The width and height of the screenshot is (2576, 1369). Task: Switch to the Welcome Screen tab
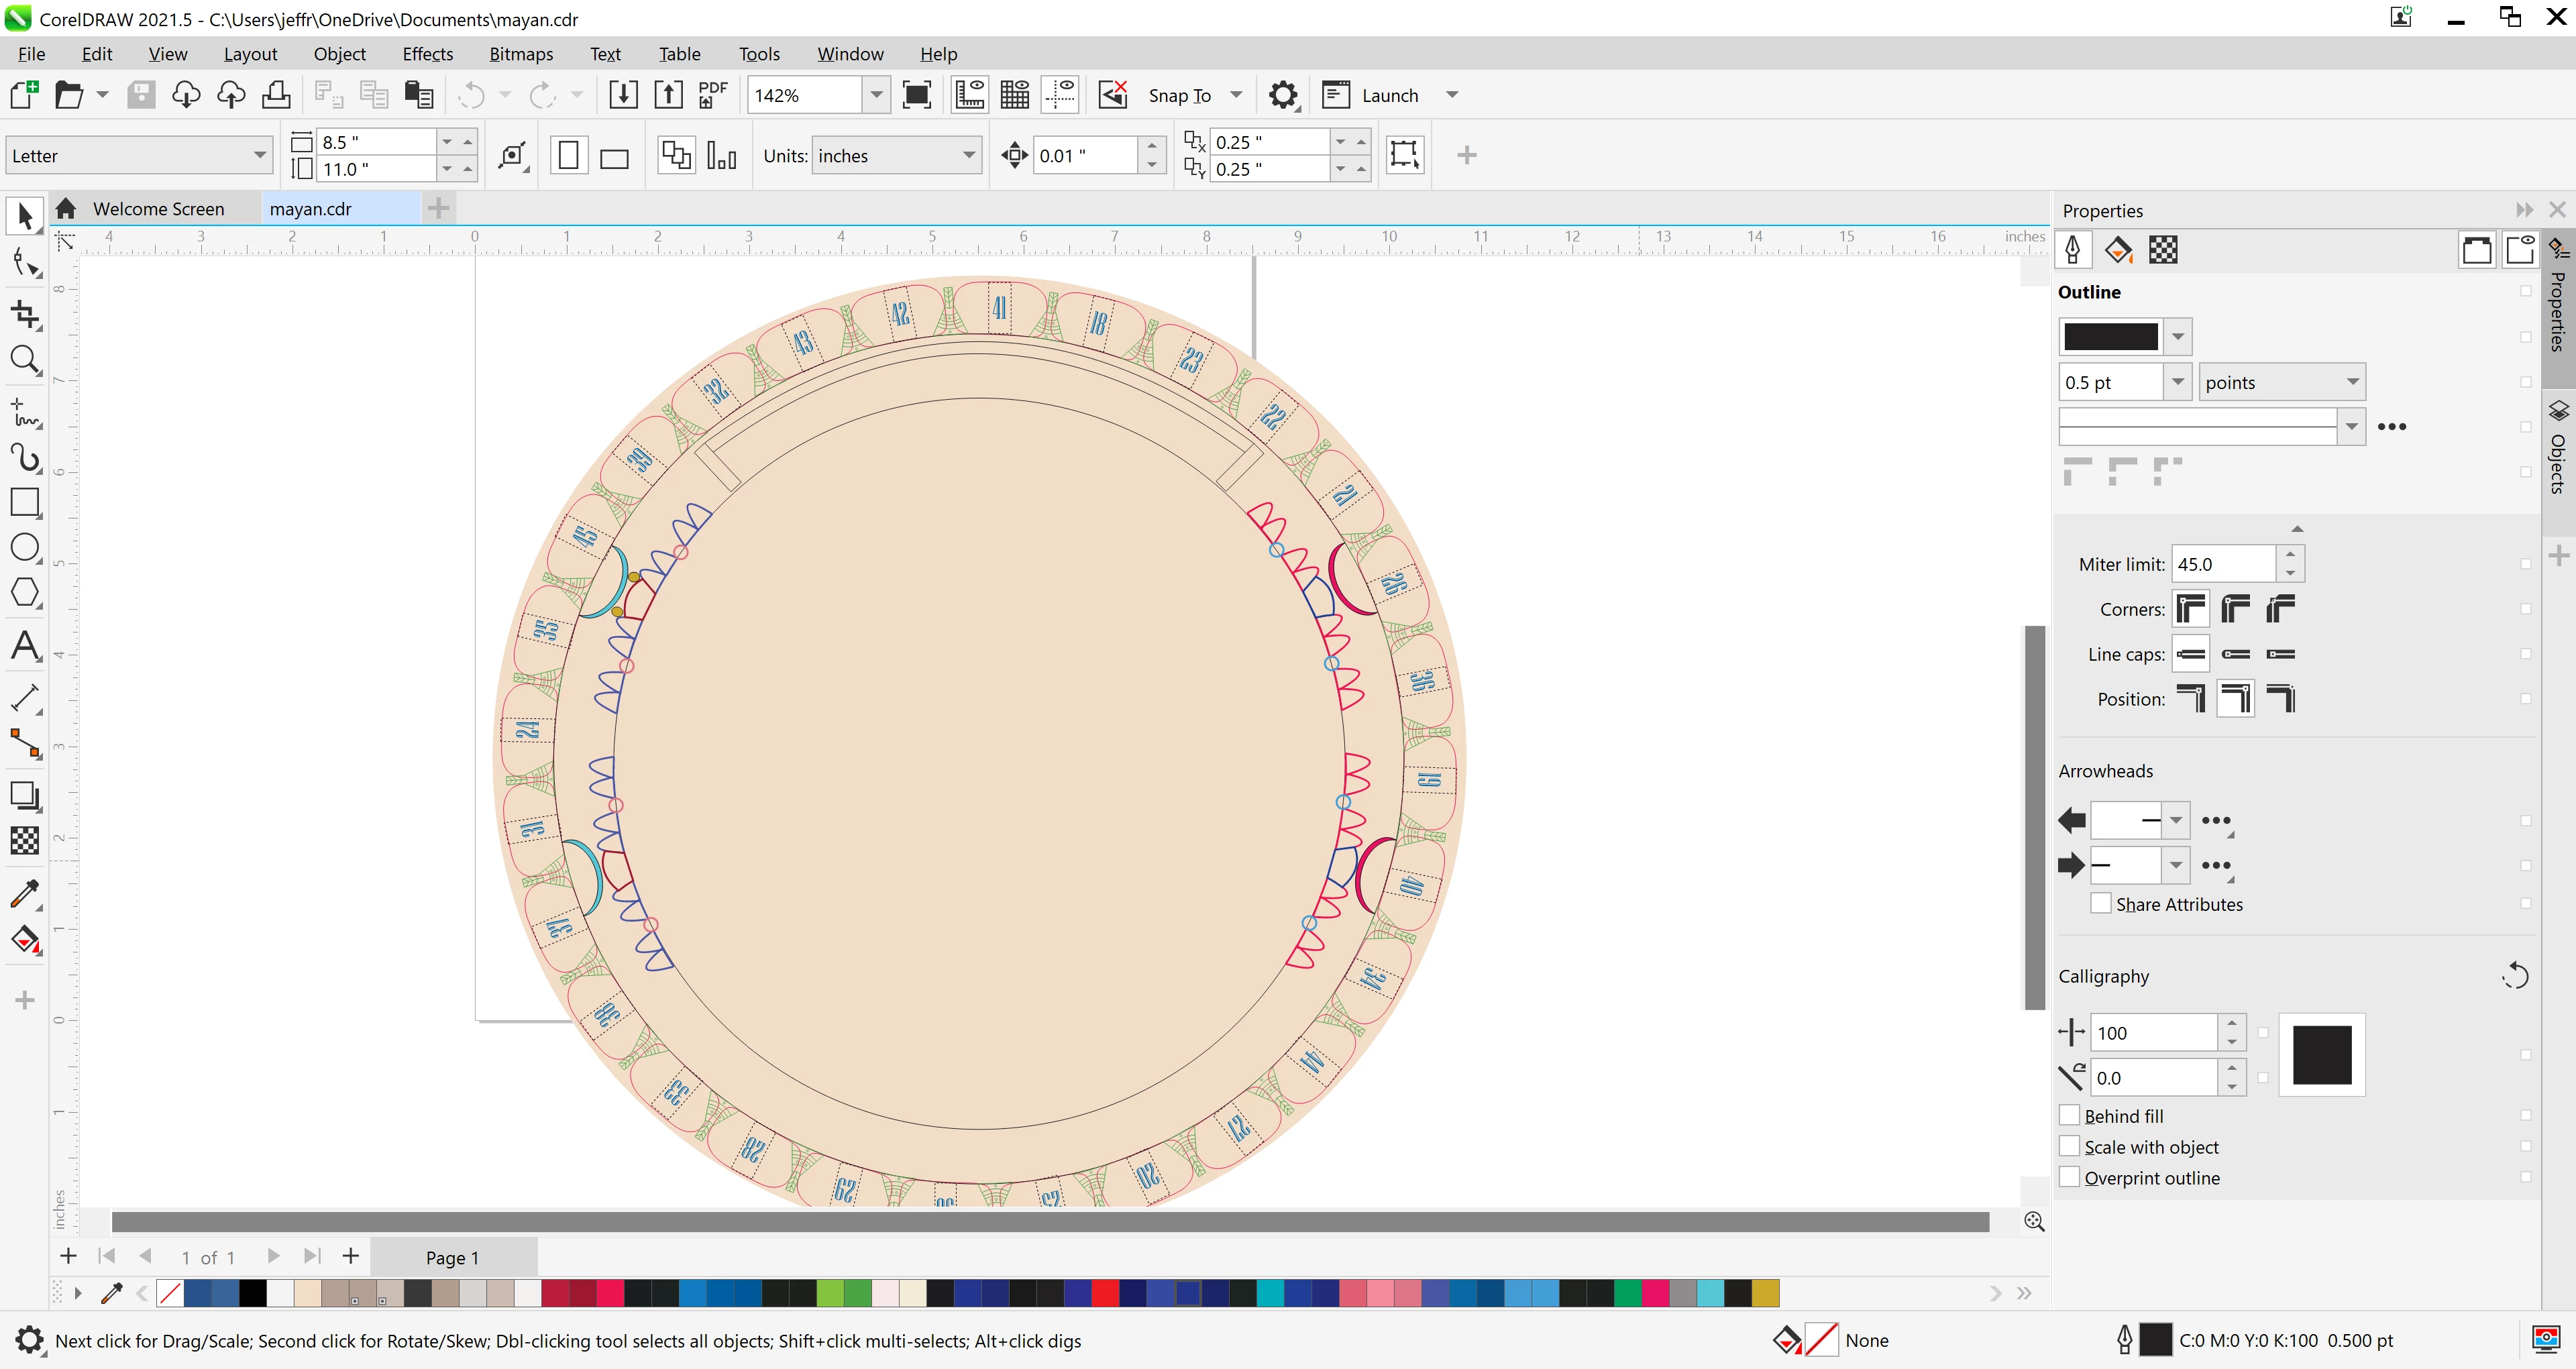[x=158, y=209]
